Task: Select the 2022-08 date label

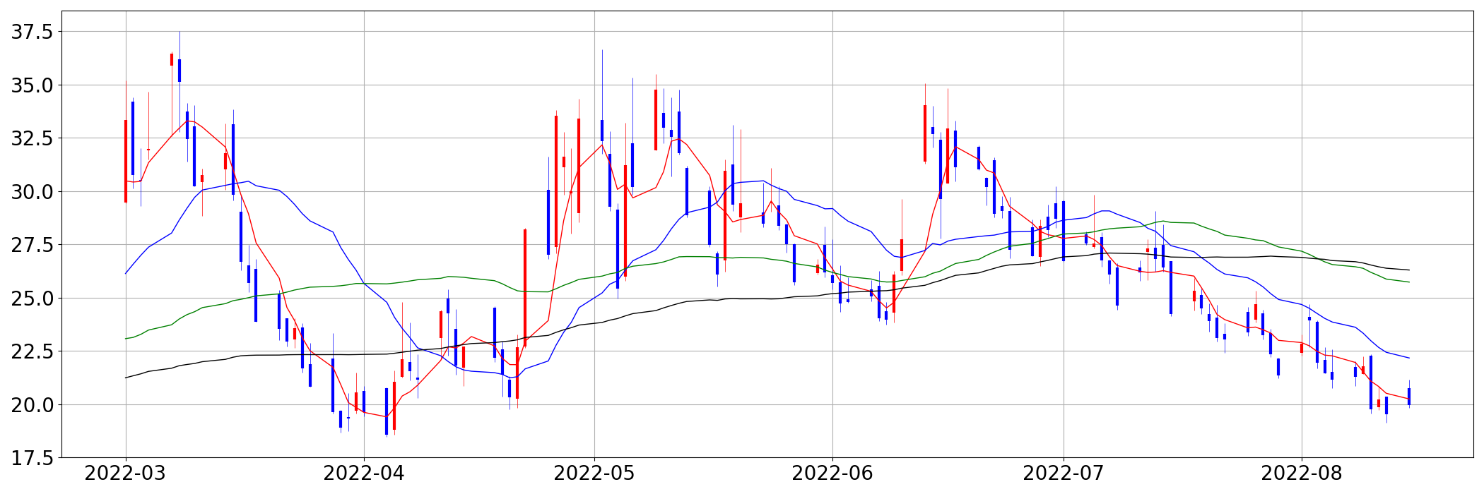Action: [x=1302, y=474]
